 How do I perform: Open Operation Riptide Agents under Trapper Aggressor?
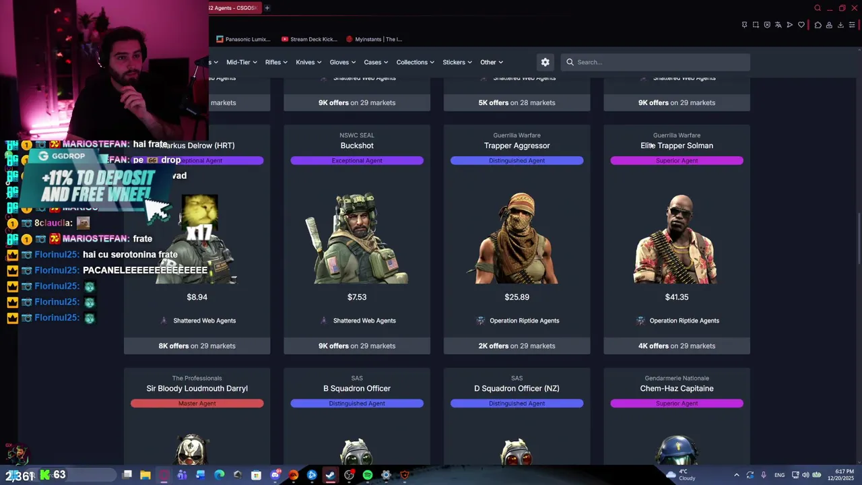pos(517,321)
